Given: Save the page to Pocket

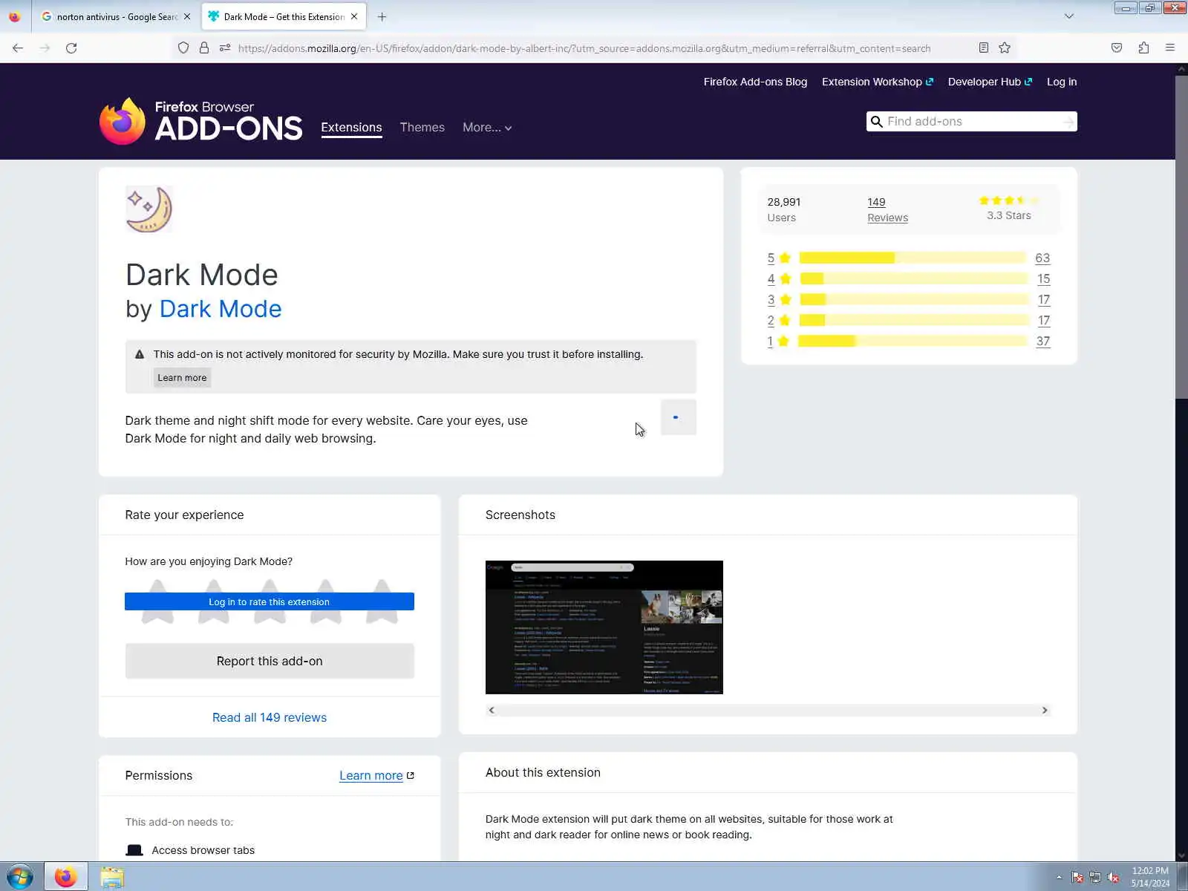Looking at the screenshot, I should click(1117, 48).
